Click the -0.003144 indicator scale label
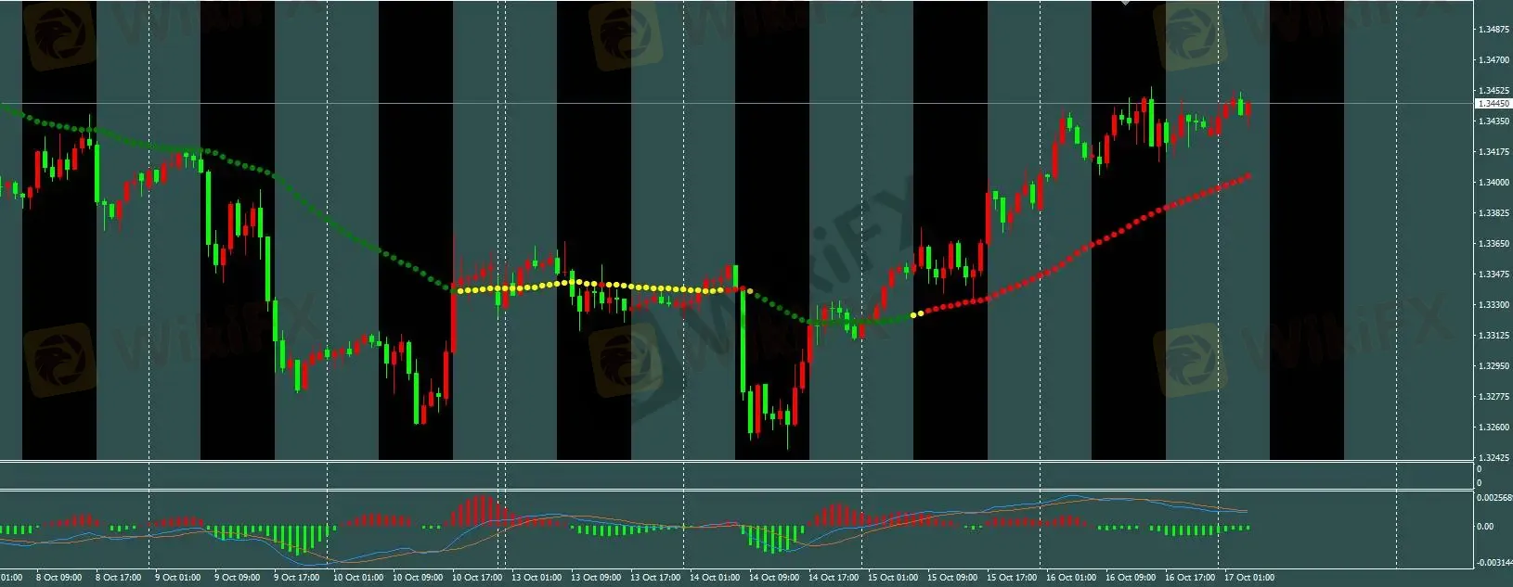This screenshot has height=587, width=1513. point(1494,563)
